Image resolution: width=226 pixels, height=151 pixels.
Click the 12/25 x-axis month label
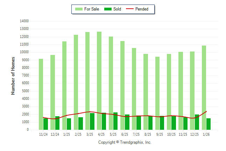(195, 134)
